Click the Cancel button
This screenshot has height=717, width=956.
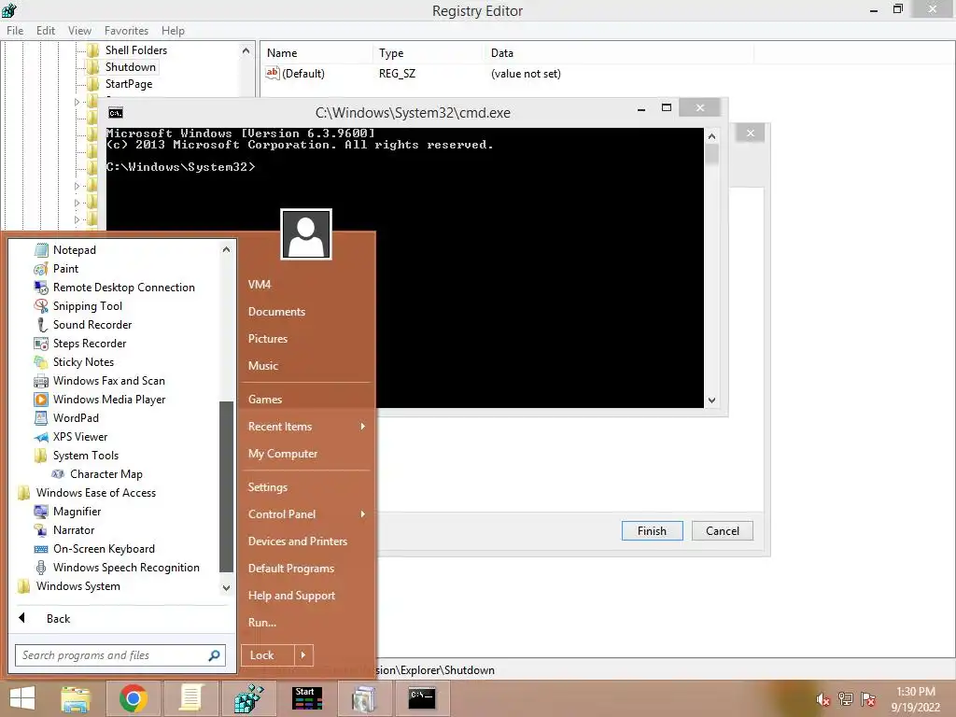pyautogui.click(x=722, y=531)
